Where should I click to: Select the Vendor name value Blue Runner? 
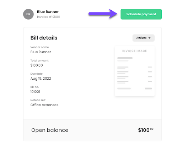pos(41,52)
